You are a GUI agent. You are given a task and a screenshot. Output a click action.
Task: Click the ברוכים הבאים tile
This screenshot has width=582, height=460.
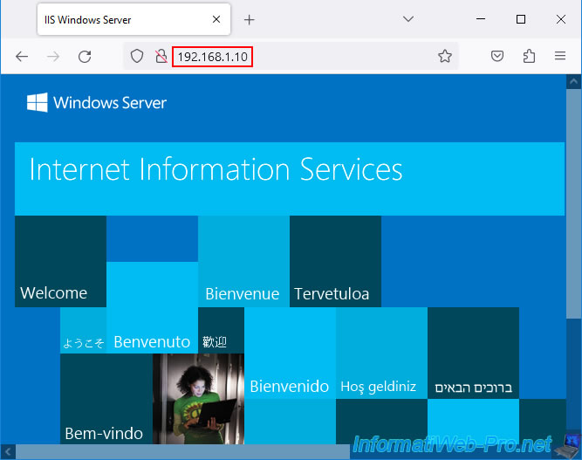click(473, 354)
